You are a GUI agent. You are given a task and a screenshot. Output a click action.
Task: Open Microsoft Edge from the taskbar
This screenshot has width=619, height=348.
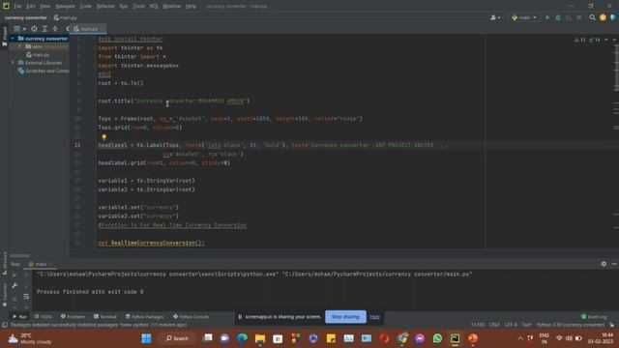(242, 338)
